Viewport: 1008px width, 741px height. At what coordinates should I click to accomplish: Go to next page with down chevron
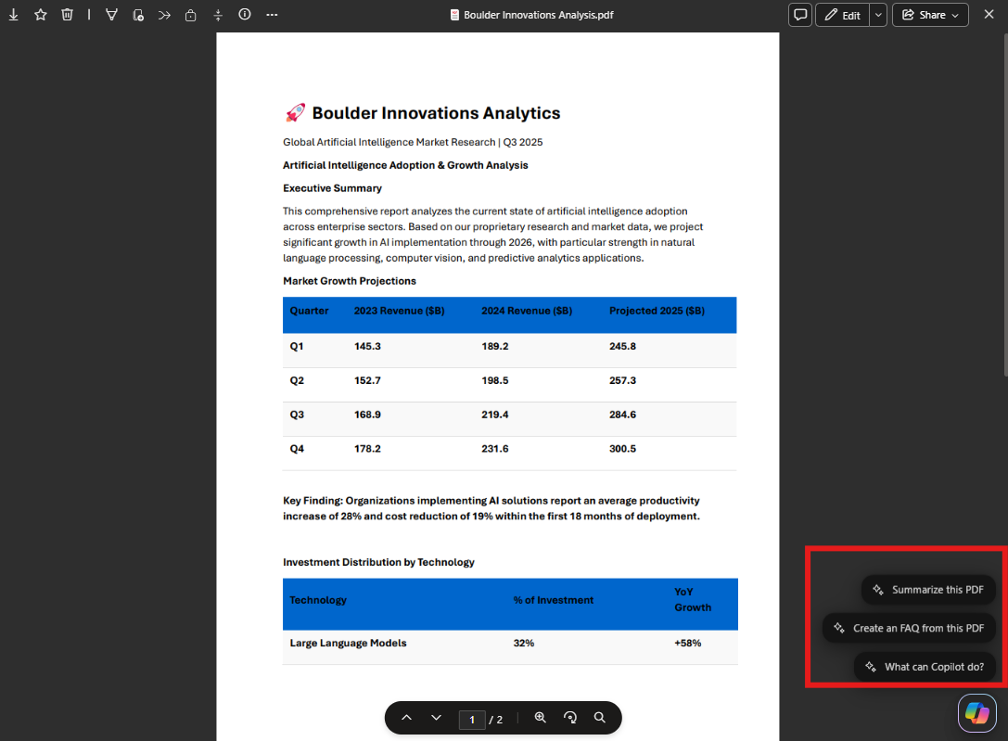coord(436,718)
